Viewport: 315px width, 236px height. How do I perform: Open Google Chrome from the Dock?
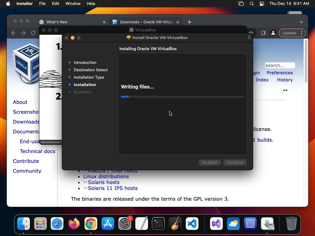coord(91,223)
